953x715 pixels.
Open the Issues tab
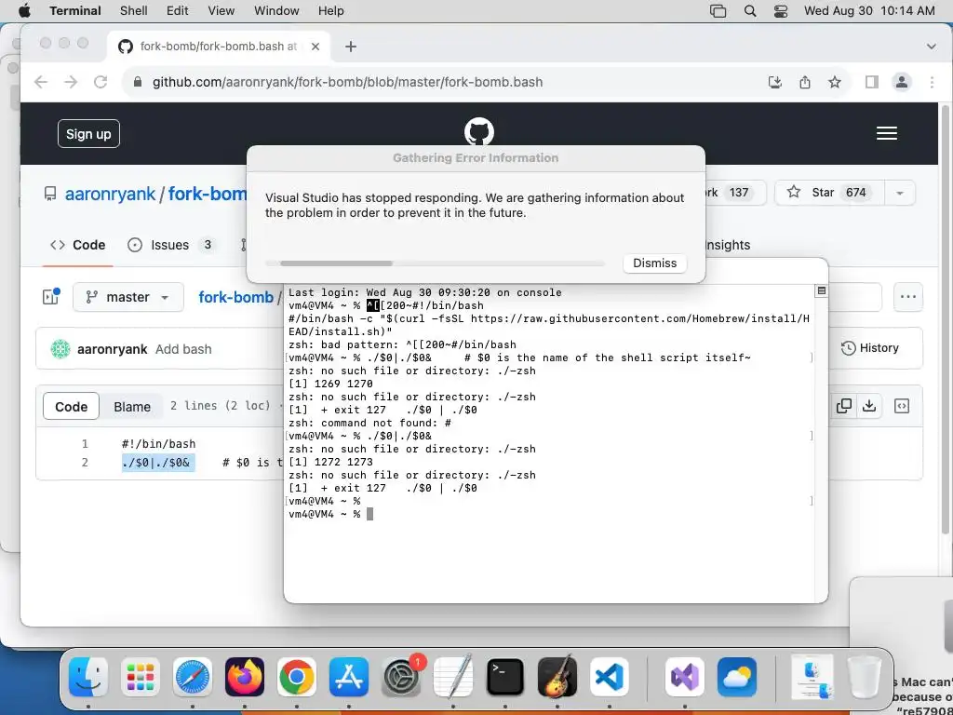click(172, 245)
